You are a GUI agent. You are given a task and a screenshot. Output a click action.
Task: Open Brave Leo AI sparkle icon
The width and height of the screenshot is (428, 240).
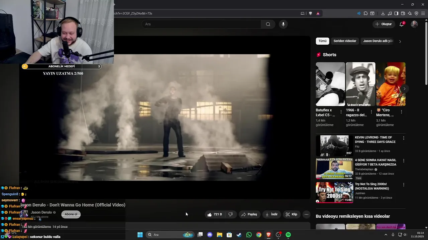coord(410,13)
